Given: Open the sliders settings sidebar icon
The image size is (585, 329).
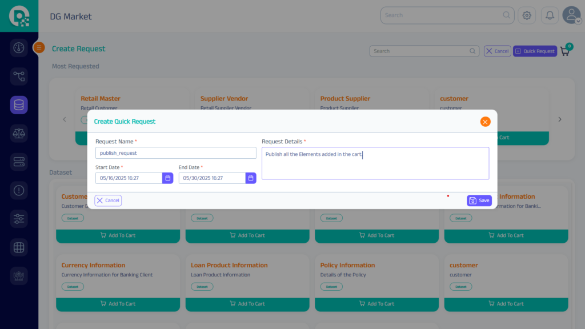Looking at the screenshot, I should pyautogui.click(x=19, y=219).
